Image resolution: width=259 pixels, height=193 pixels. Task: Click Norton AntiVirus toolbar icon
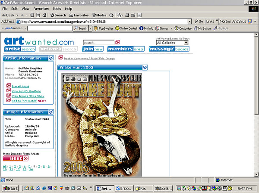point(250,22)
